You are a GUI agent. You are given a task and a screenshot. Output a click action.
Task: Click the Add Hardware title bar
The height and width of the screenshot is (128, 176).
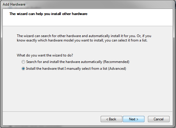coord(87,4)
